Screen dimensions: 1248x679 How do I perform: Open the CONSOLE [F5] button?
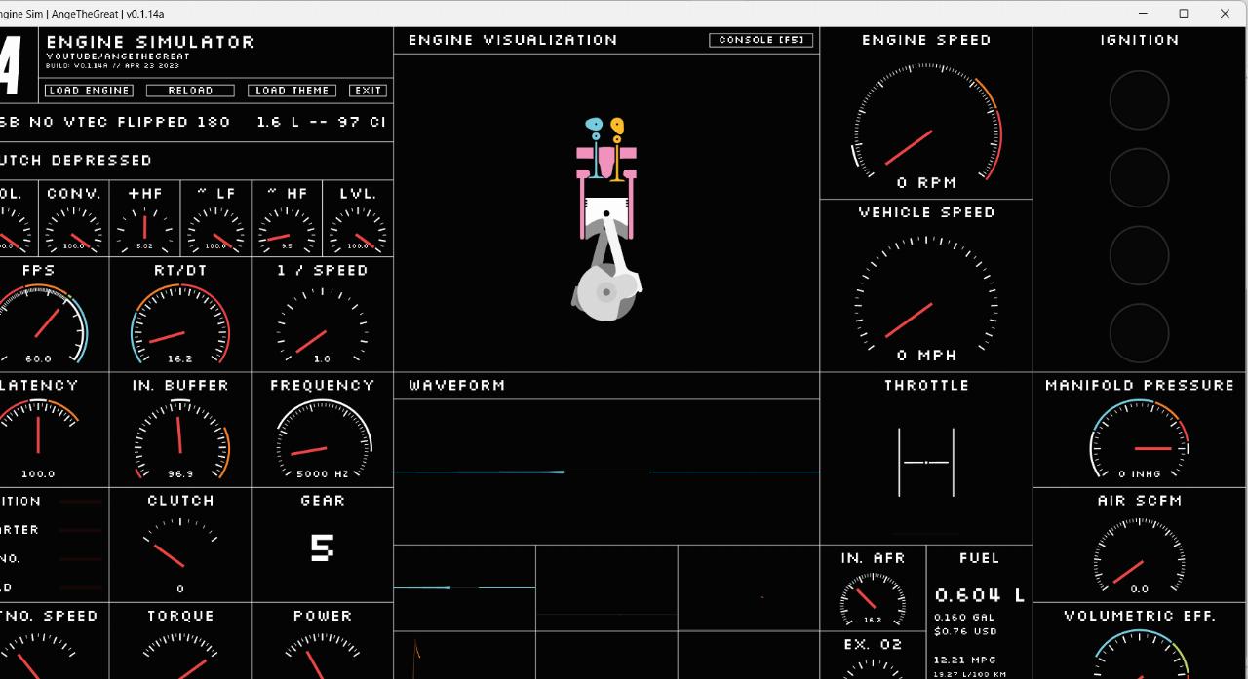(760, 40)
